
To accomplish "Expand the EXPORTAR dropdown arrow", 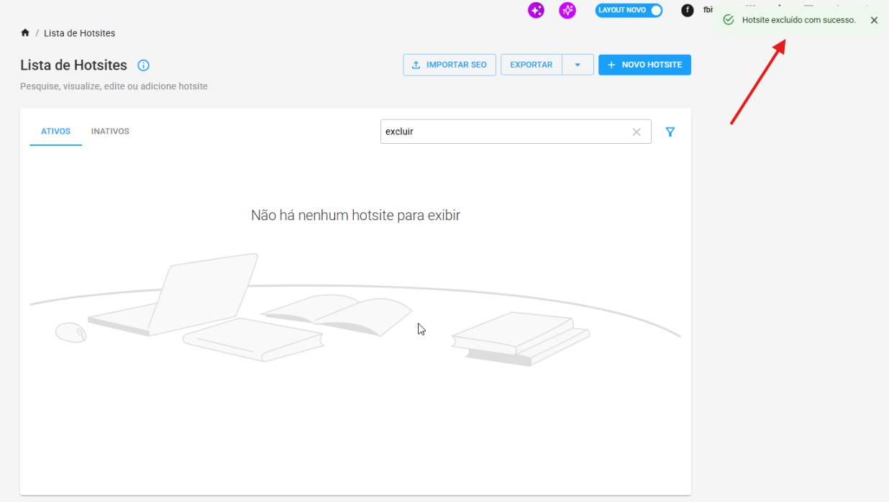I will (x=578, y=65).
